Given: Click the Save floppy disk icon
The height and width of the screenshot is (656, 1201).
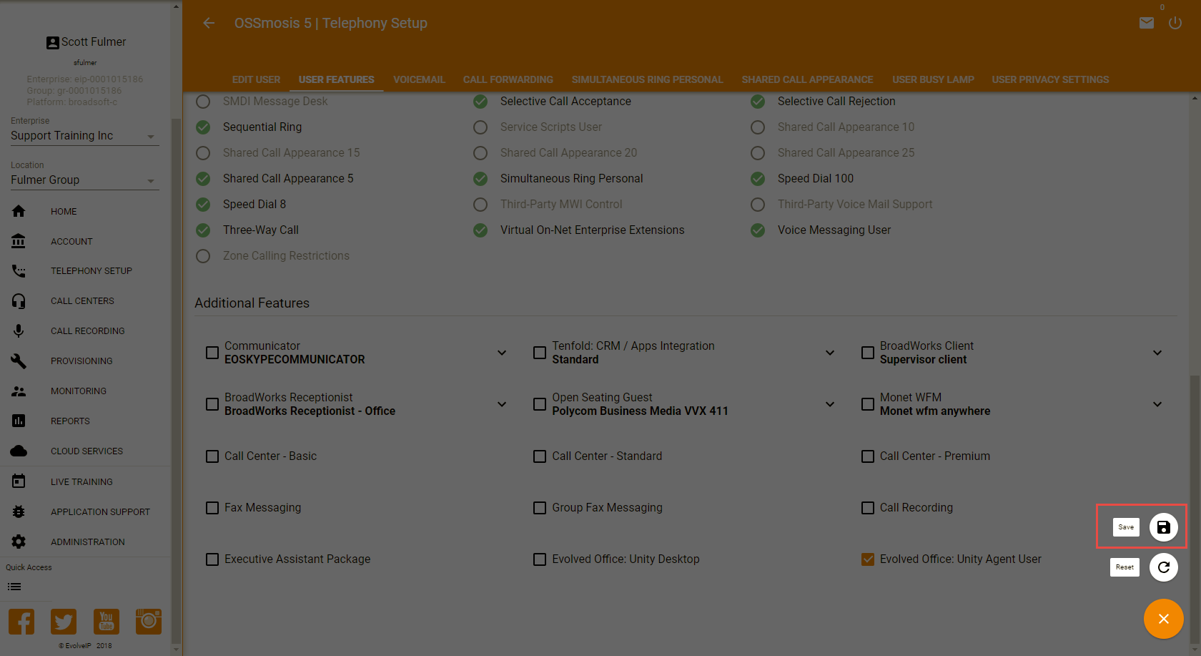Looking at the screenshot, I should click(x=1163, y=527).
